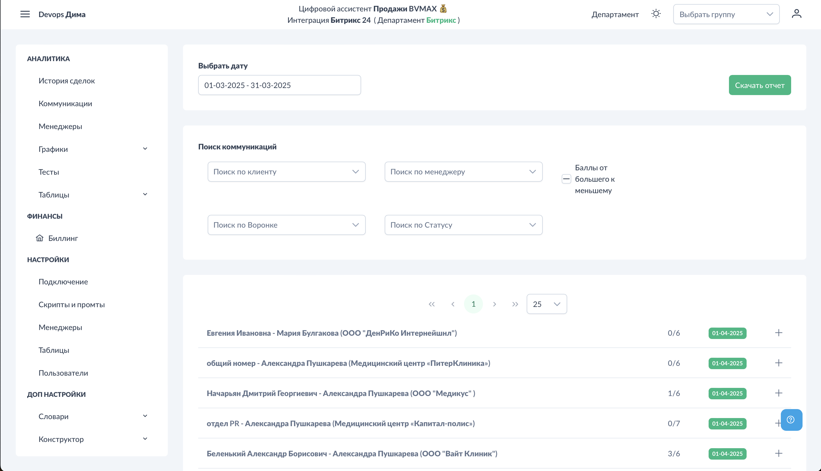Jump to first page double-arrow

431,304
